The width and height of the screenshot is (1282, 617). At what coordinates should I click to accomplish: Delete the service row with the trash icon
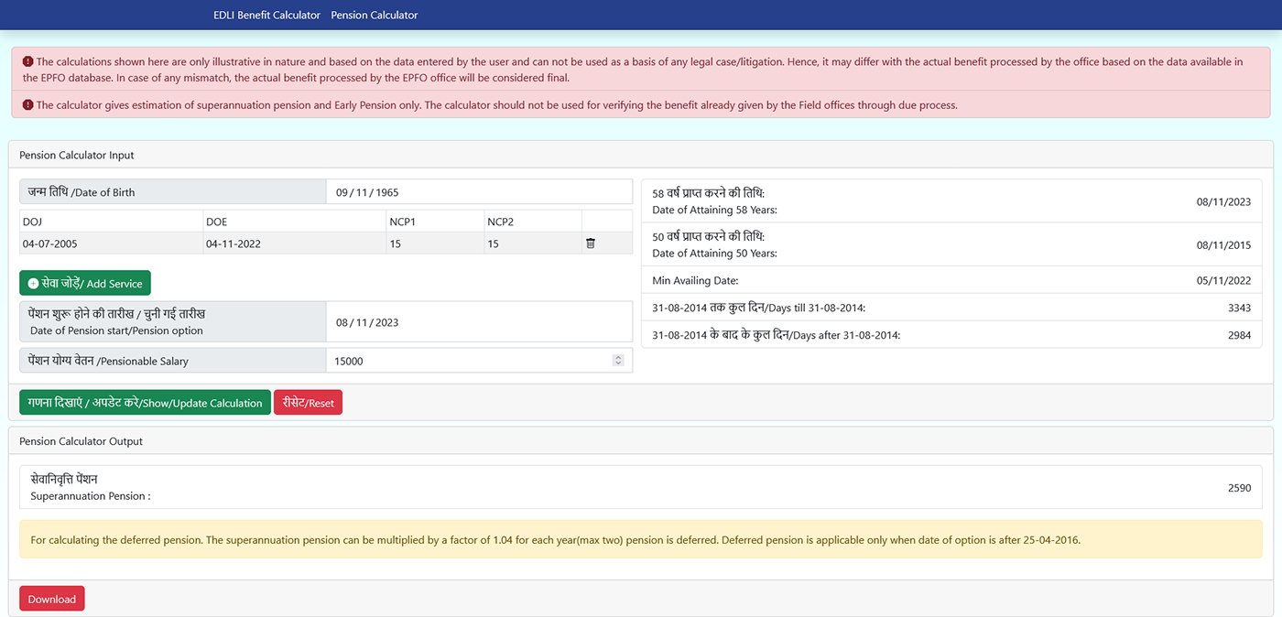[591, 244]
